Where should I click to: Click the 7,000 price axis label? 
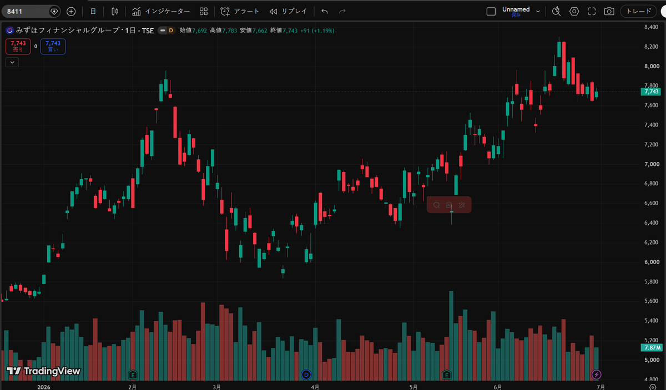coord(651,164)
